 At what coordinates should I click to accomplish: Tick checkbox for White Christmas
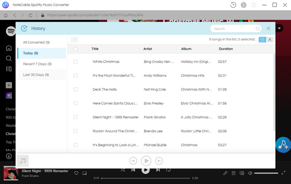click(76, 62)
